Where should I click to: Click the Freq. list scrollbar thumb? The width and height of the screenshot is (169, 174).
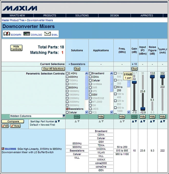(129, 84)
